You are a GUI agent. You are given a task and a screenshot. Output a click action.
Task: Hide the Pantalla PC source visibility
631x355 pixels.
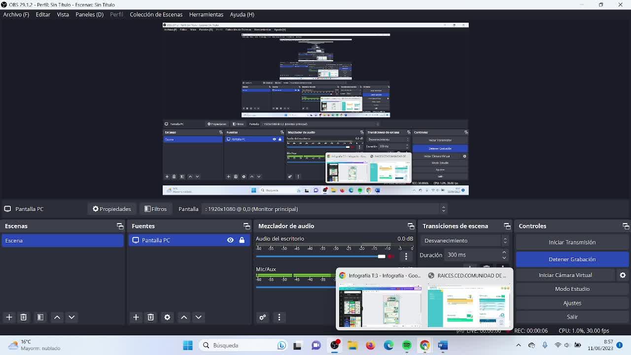click(x=230, y=240)
